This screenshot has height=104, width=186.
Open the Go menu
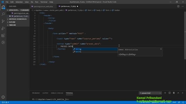click(32, 2)
